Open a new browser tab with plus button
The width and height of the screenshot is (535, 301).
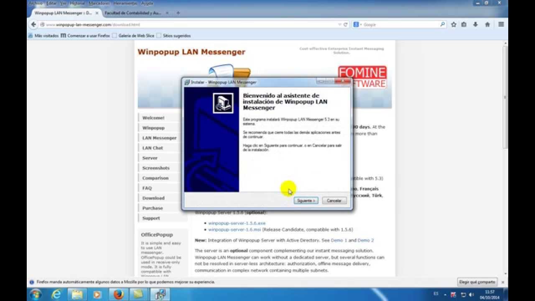click(x=178, y=13)
